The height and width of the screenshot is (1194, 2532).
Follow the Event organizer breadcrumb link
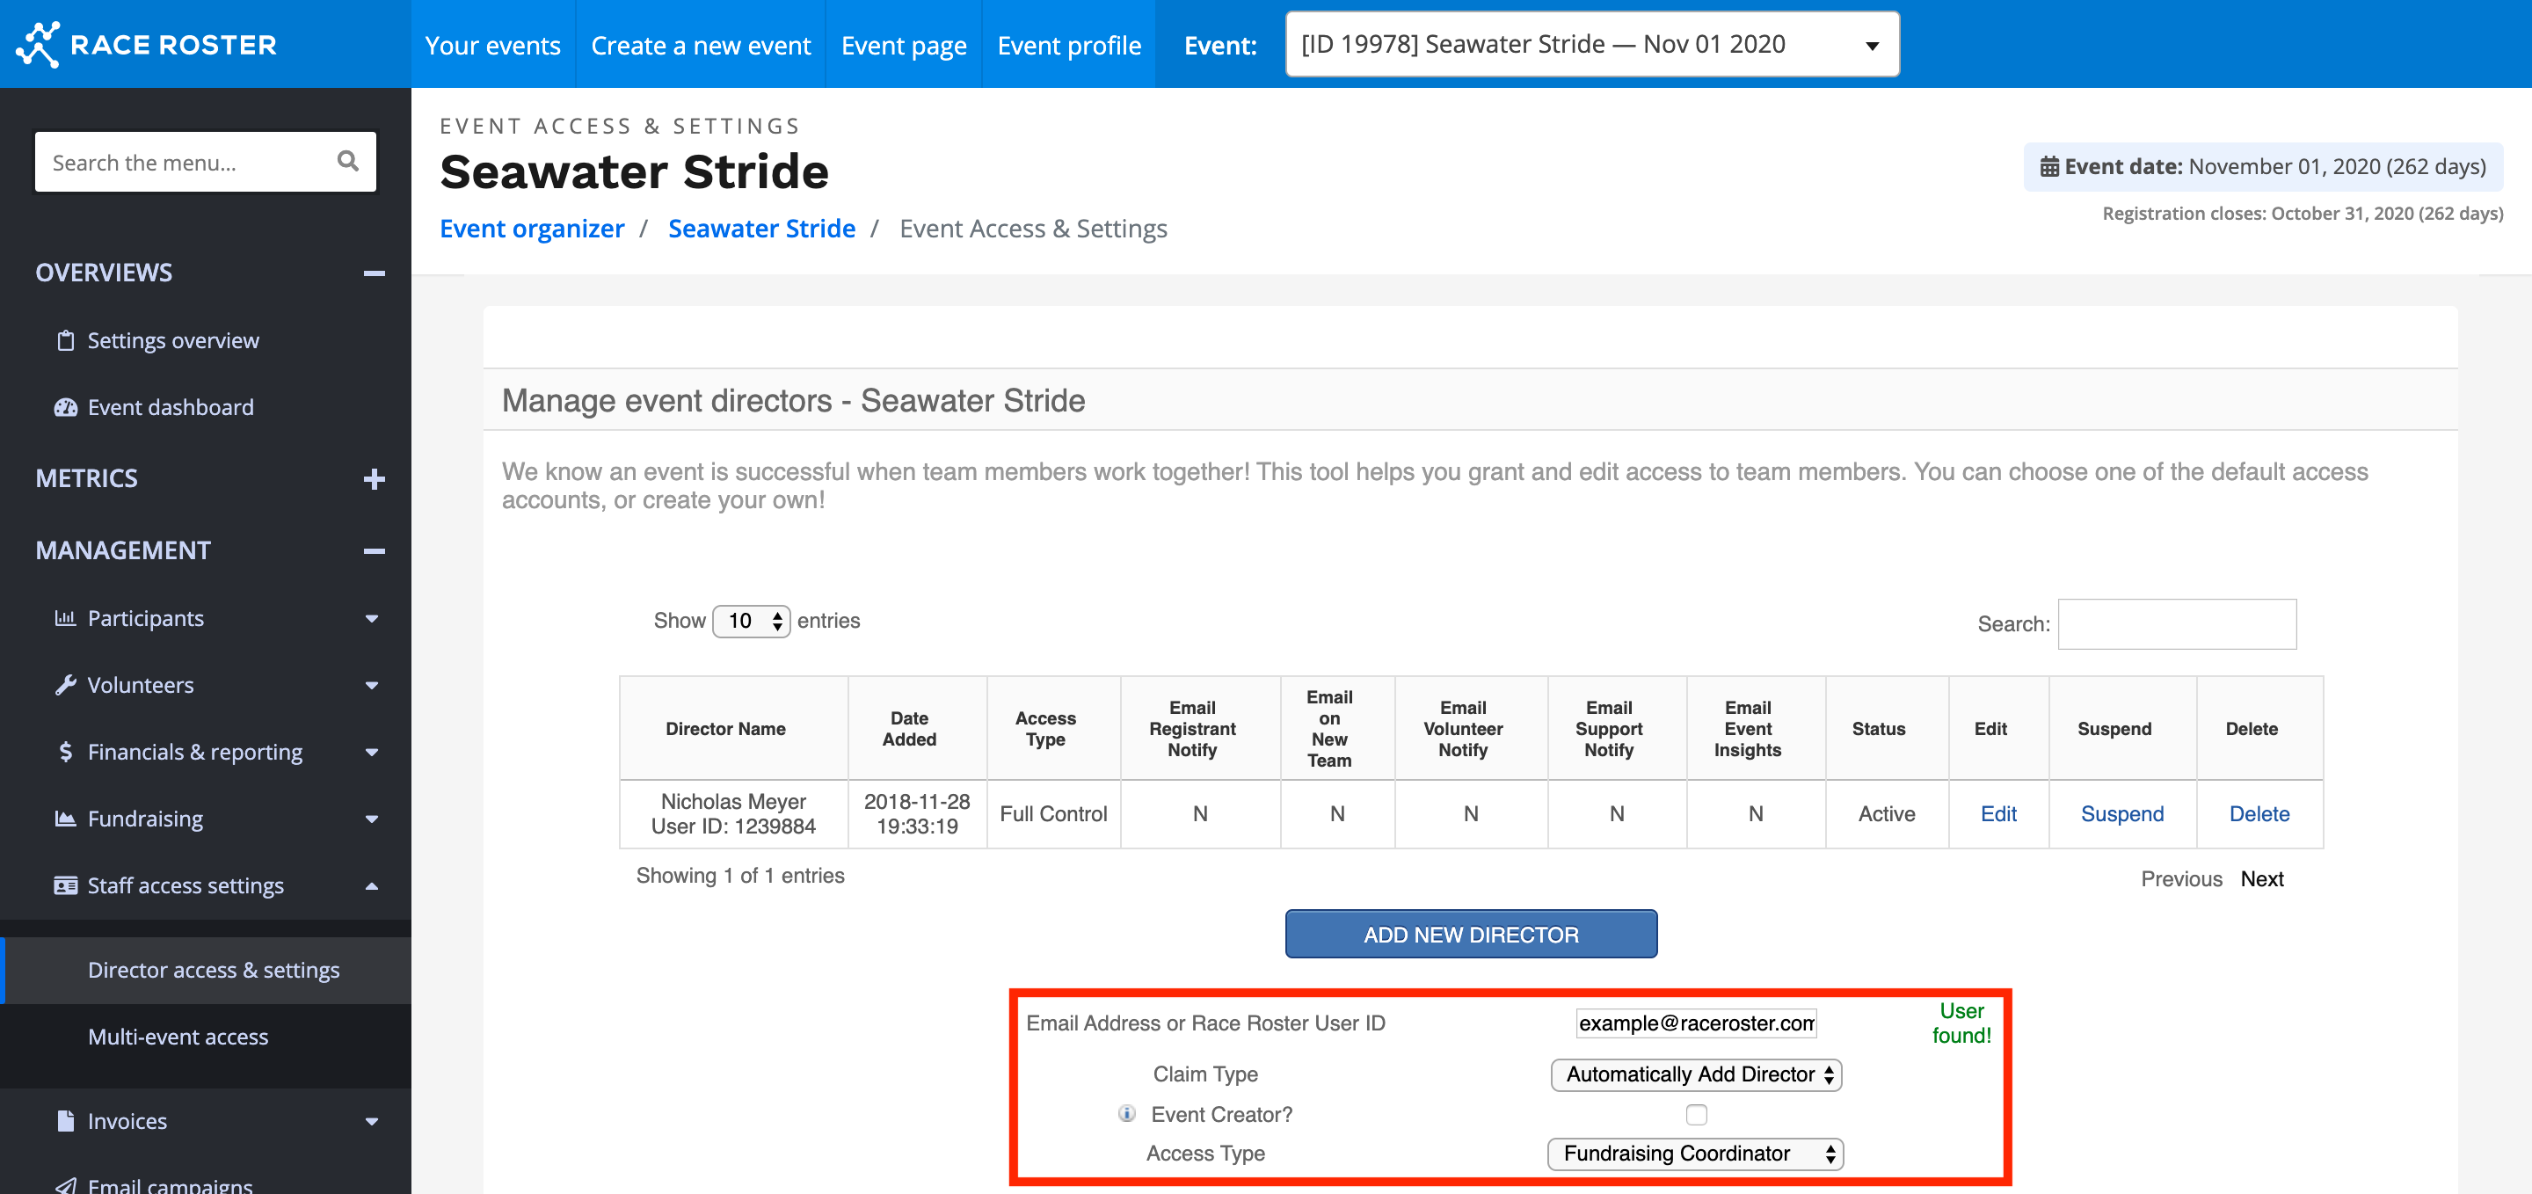(532, 228)
